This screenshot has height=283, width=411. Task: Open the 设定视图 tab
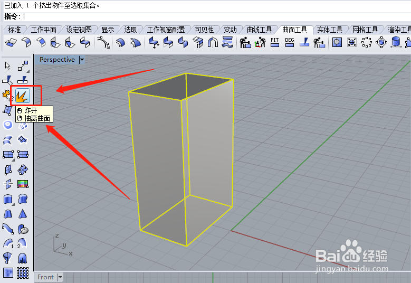point(79,30)
